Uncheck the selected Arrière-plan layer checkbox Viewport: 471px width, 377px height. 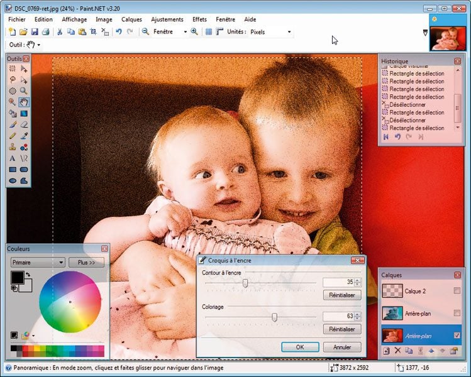point(457,336)
